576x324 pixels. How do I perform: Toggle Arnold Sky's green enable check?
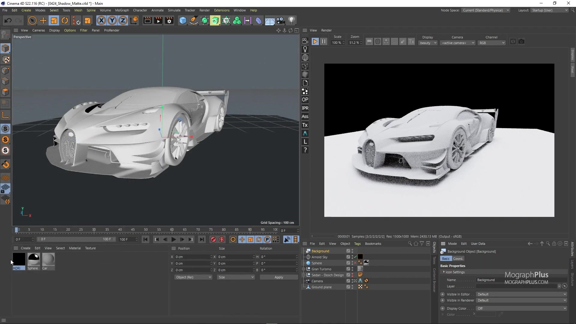(355, 257)
